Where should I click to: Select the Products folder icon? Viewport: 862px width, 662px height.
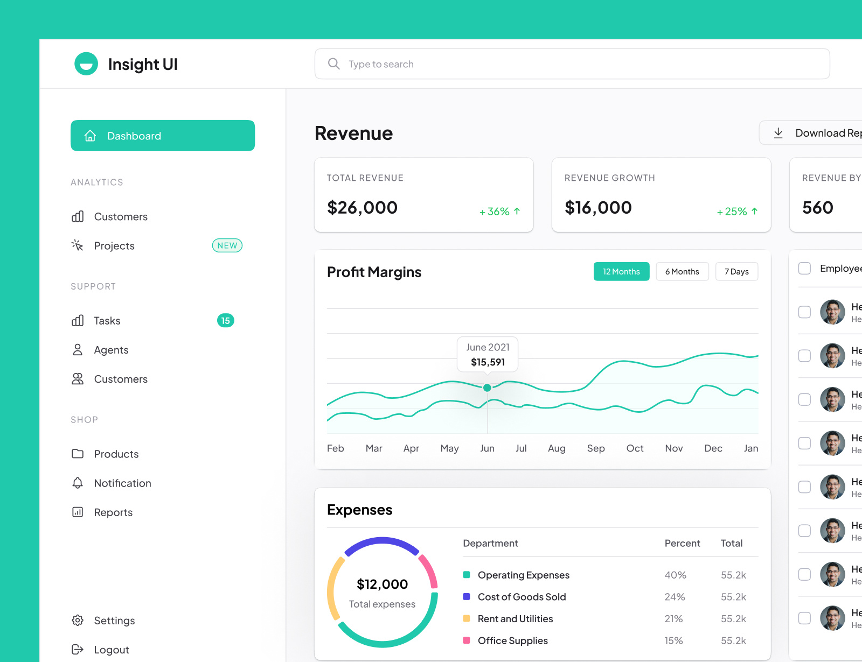(78, 454)
